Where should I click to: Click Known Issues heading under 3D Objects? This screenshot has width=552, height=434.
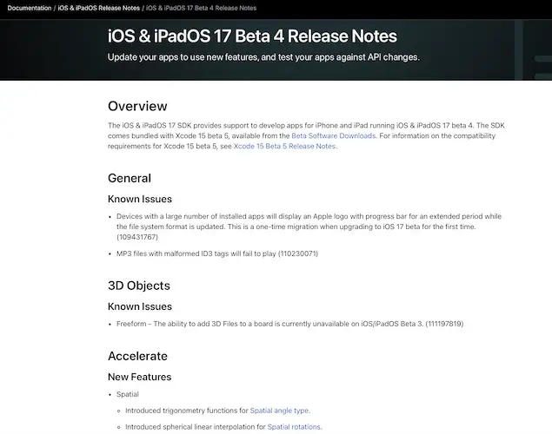click(140, 306)
